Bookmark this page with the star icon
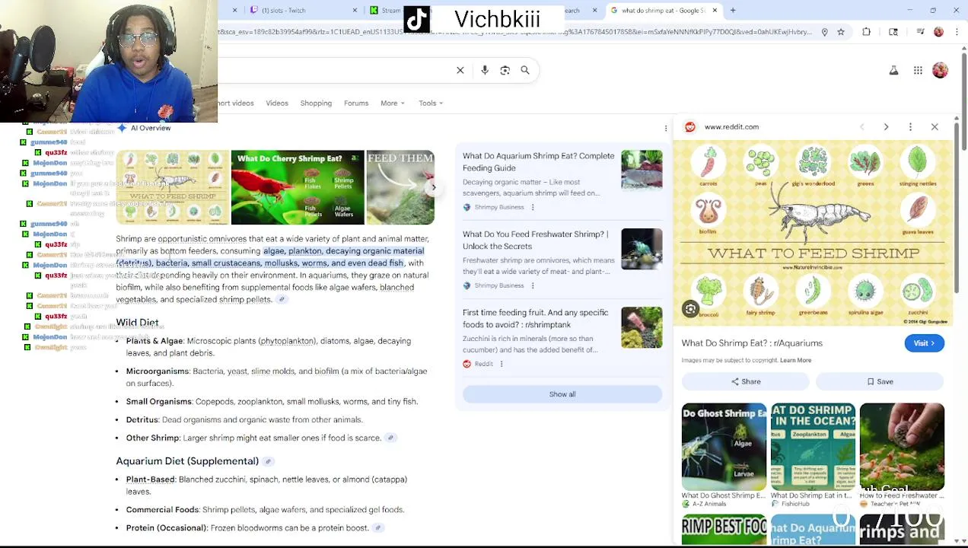The image size is (968, 548). pos(841,32)
